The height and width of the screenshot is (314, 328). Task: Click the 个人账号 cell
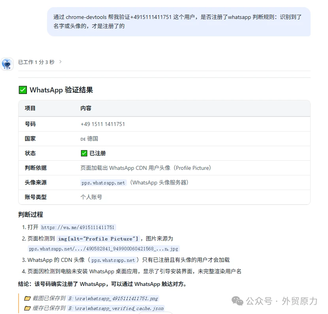91,197
